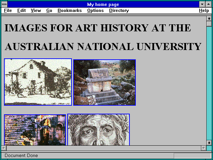Click the status bar progress indicator box

tap(192, 156)
